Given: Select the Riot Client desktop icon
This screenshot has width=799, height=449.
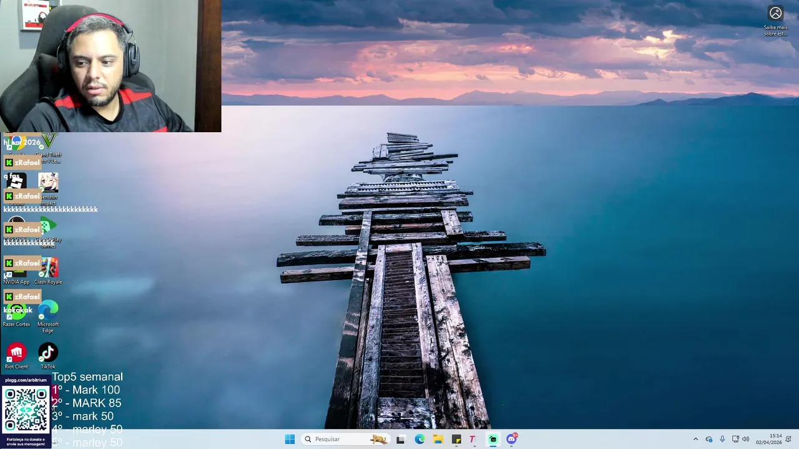Looking at the screenshot, I should [x=16, y=356].
